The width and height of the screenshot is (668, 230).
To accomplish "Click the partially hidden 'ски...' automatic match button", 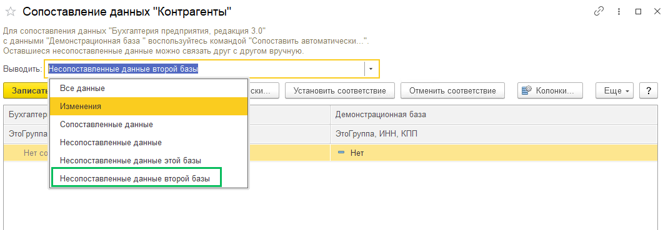I will click(x=264, y=90).
